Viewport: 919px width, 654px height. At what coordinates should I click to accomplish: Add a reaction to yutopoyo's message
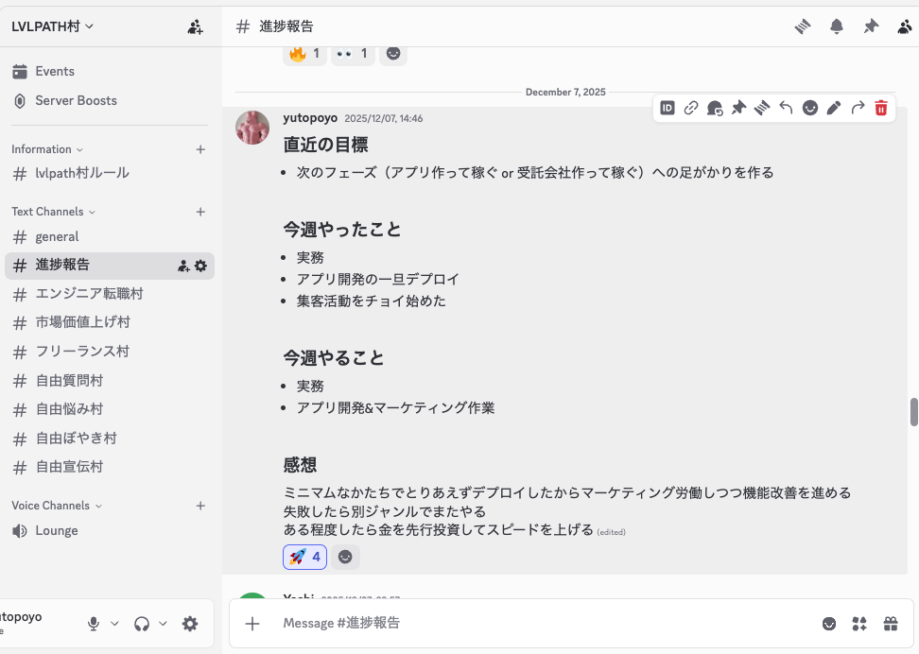click(x=809, y=108)
